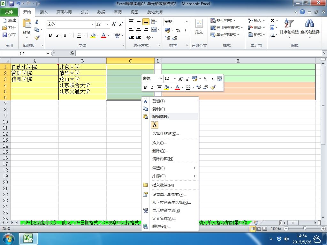Click the Wrap Text icon in alignment group

pyautogui.click(x=154, y=21)
